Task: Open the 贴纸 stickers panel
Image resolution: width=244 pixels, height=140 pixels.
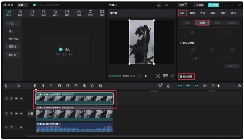Action: 44,13
